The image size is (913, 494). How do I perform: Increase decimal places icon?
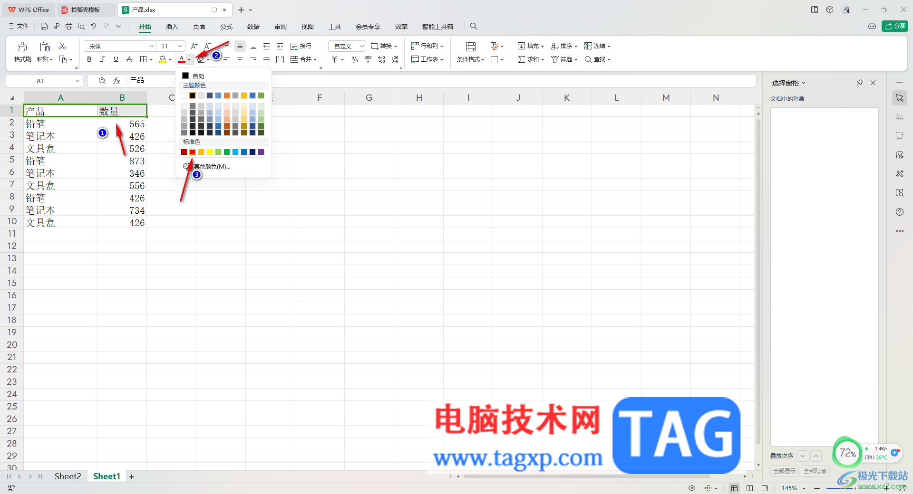click(381, 59)
